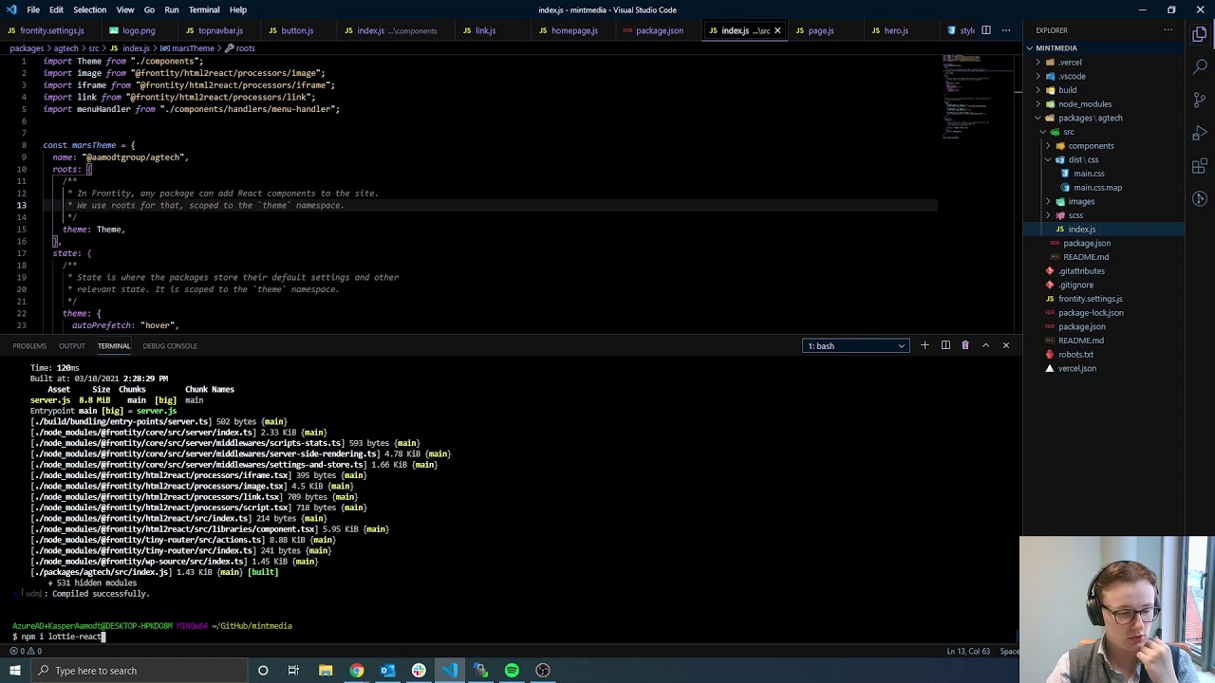
Task: Open the Source Control view
Action: [1201, 98]
